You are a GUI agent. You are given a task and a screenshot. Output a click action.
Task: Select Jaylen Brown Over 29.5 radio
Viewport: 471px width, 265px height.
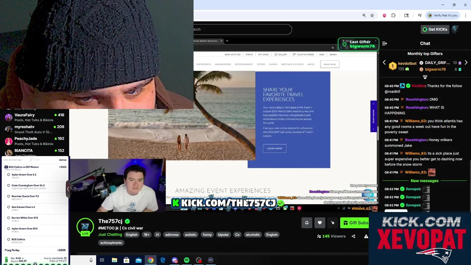[x=8, y=229]
